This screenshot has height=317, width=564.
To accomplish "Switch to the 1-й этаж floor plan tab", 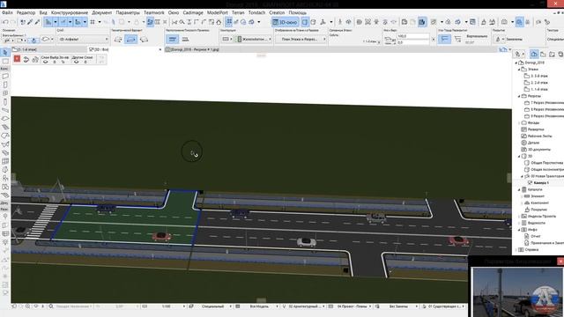I will (48, 49).
